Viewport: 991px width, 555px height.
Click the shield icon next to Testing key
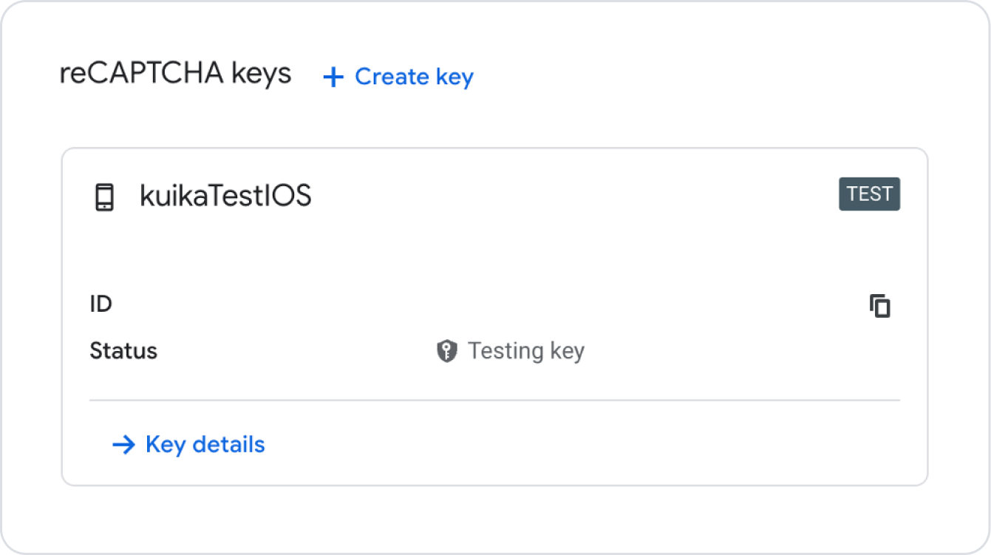coord(446,351)
